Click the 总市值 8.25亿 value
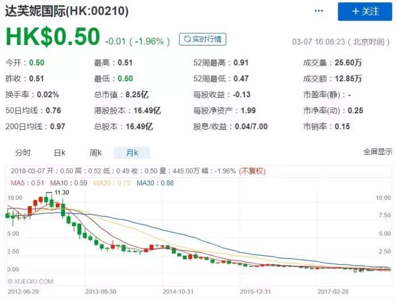The width and height of the screenshot is (398, 301). 137,95
